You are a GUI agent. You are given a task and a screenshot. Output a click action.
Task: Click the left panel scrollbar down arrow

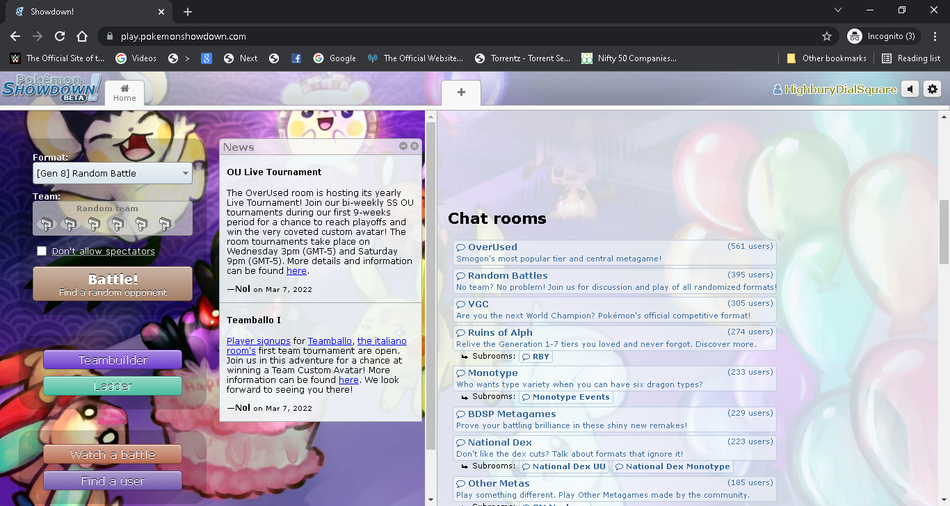point(430,500)
